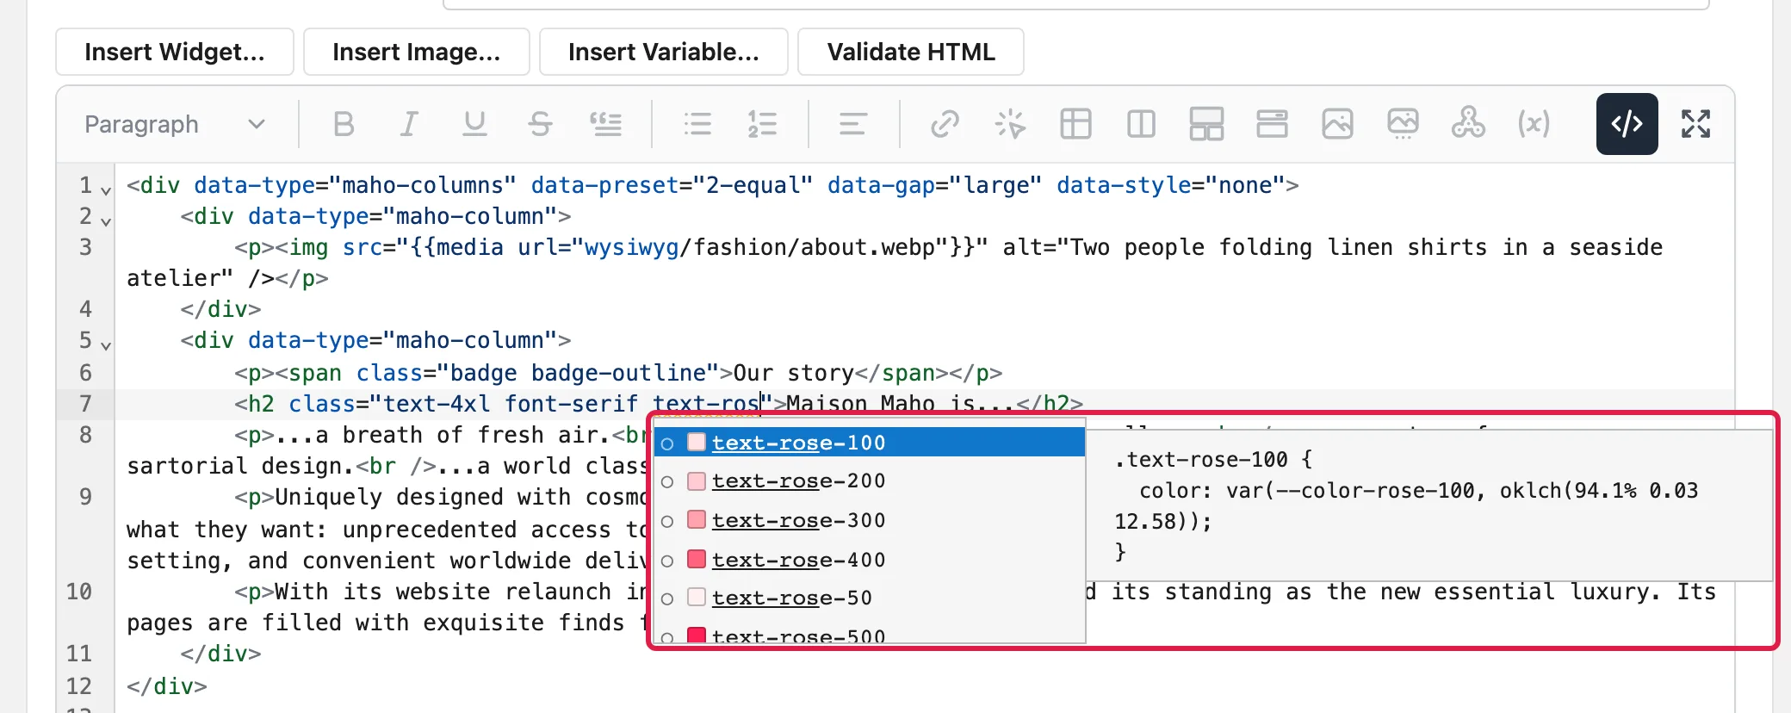Image resolution: width=1791 pixels, height=713 pixels.
Task: Select text-rose-200 autocomplete suggestion
Action: [x=870, y=480]
